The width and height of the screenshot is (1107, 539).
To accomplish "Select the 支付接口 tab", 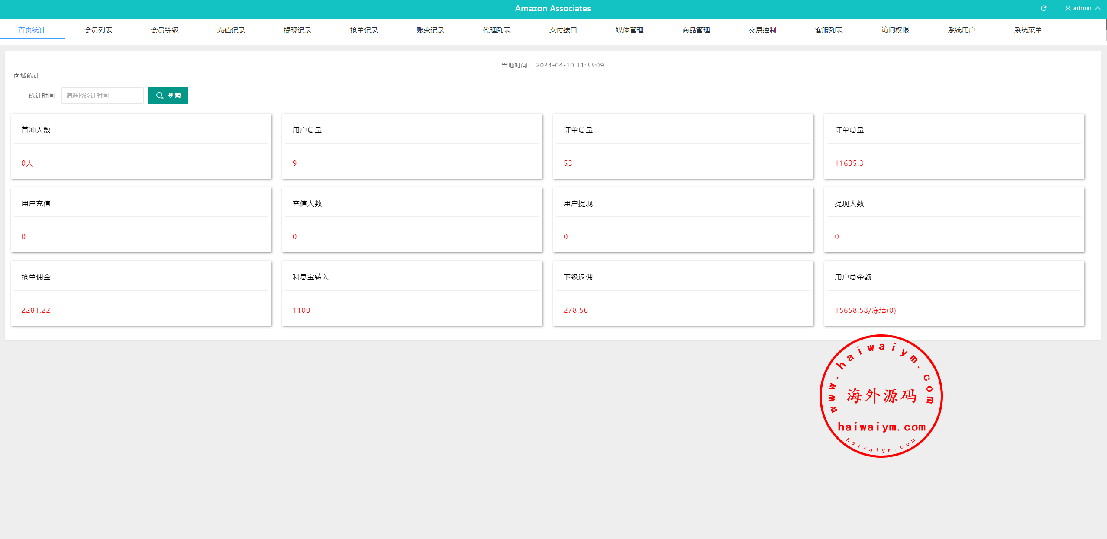I will pos(563,30).
